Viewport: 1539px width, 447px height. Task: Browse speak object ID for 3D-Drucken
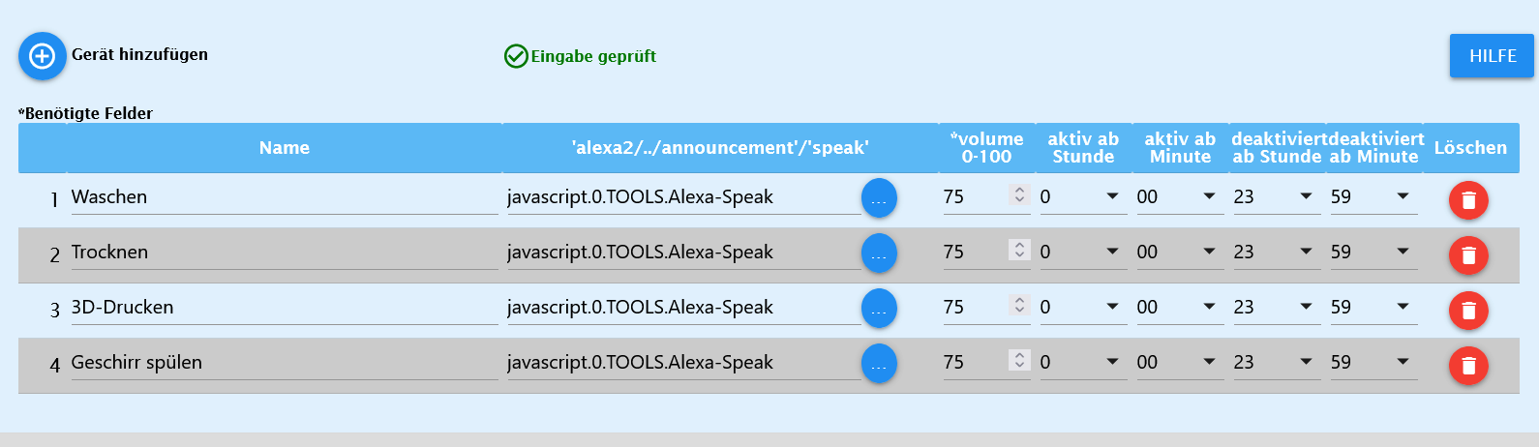click(879, 309)
